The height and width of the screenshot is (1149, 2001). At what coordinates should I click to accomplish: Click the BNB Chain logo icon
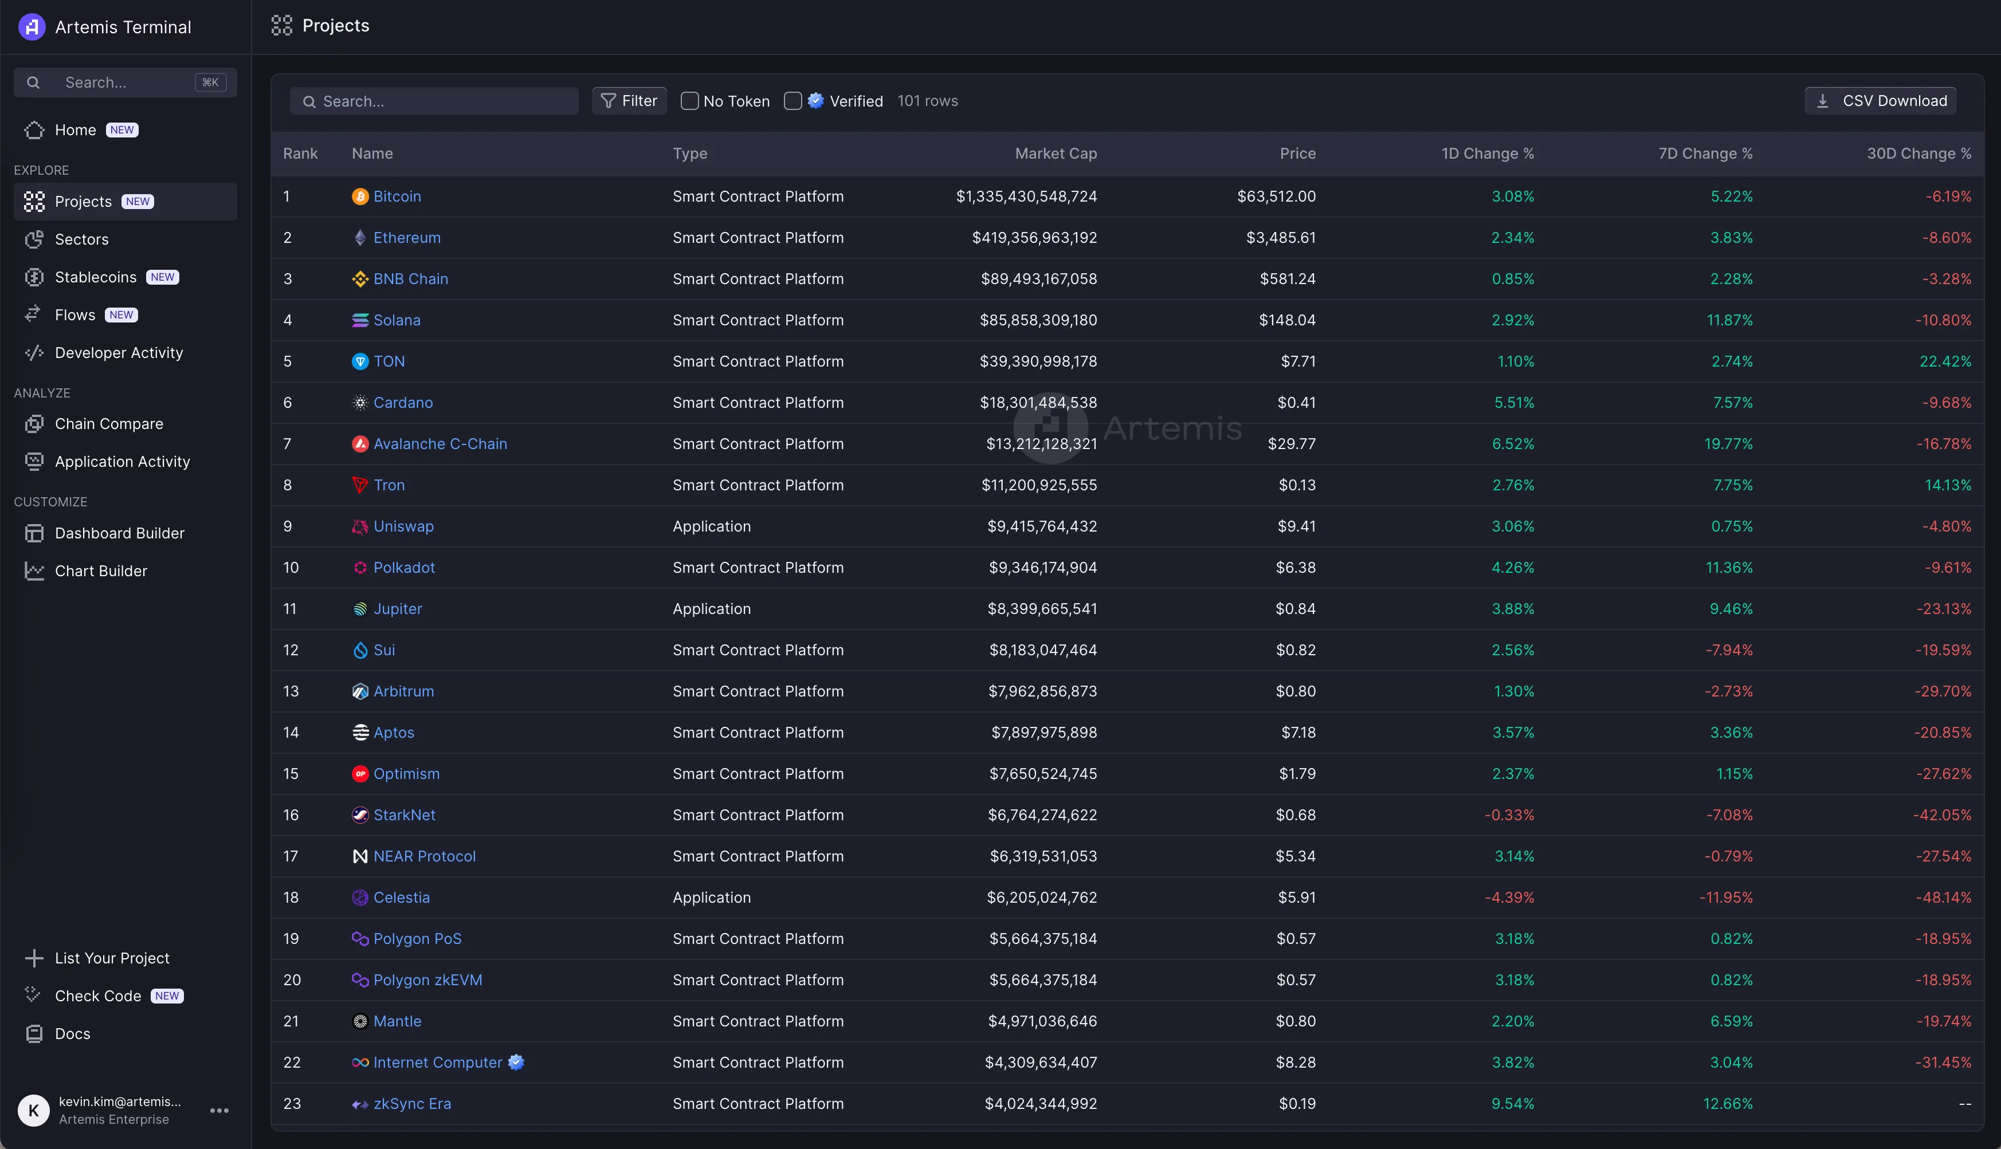(360, 278)
